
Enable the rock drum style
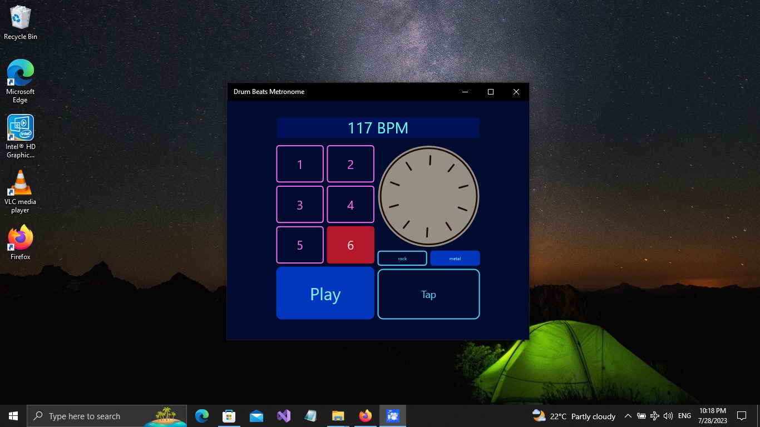pyautogui.click(x=402, y=258)
